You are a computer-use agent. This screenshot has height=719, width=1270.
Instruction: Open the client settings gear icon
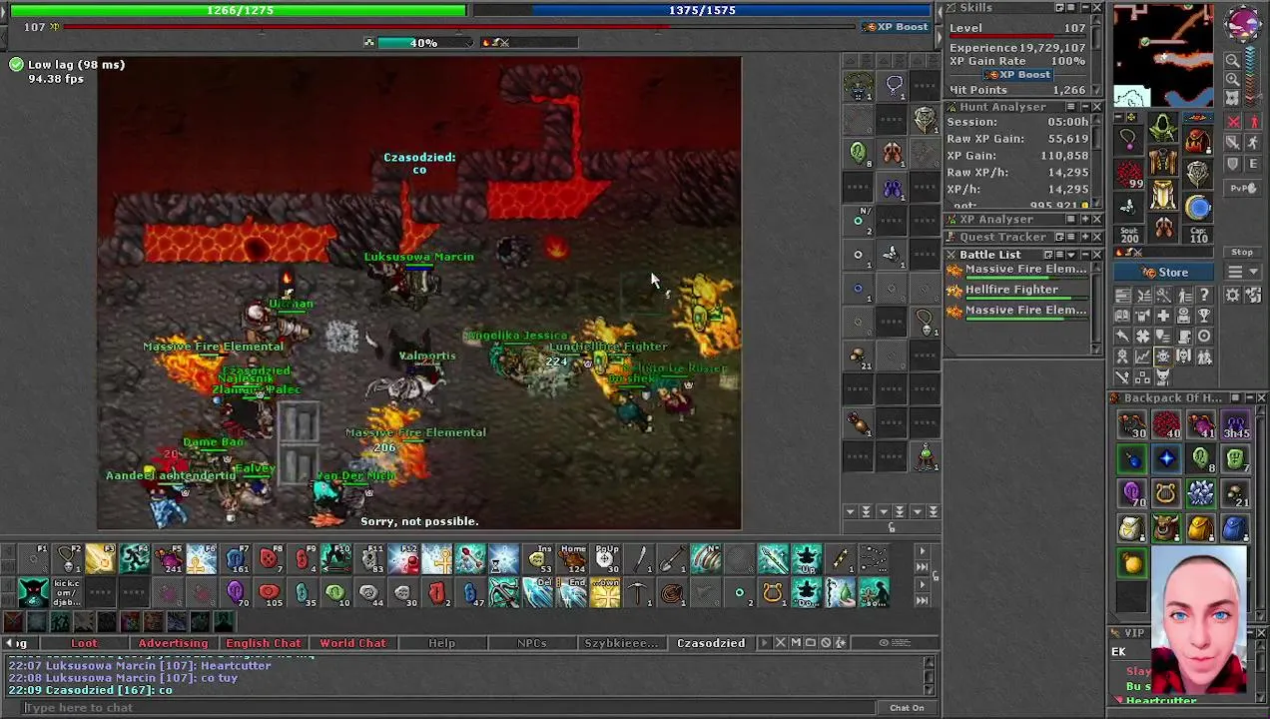(x=1232, y=295)
